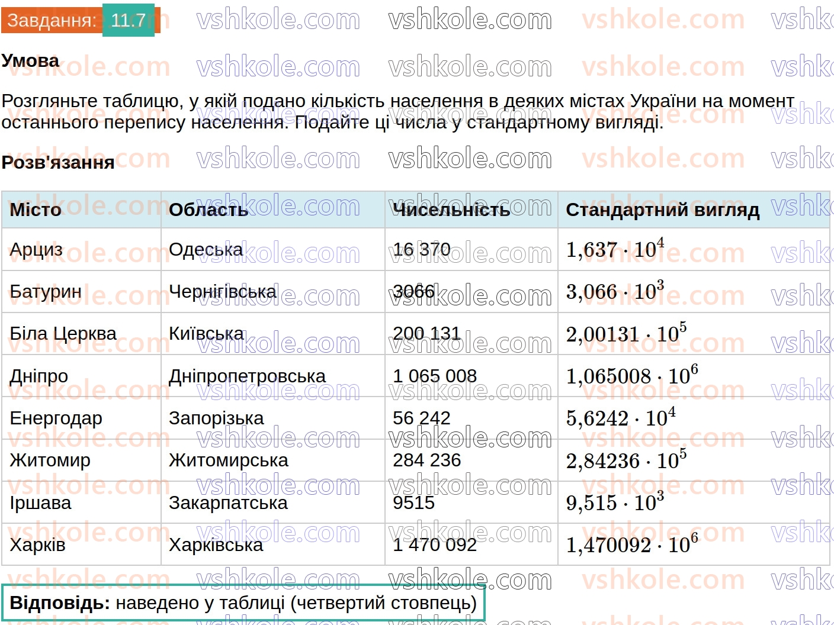The height and width of the screenshot is (625, 834).
Task: Select the city cell 'Батурин'
Action: point(46,292)
